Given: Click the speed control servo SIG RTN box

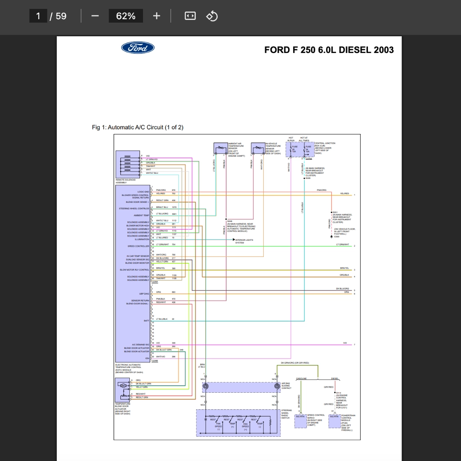Looking at the screenshot, I should point(301,421).
